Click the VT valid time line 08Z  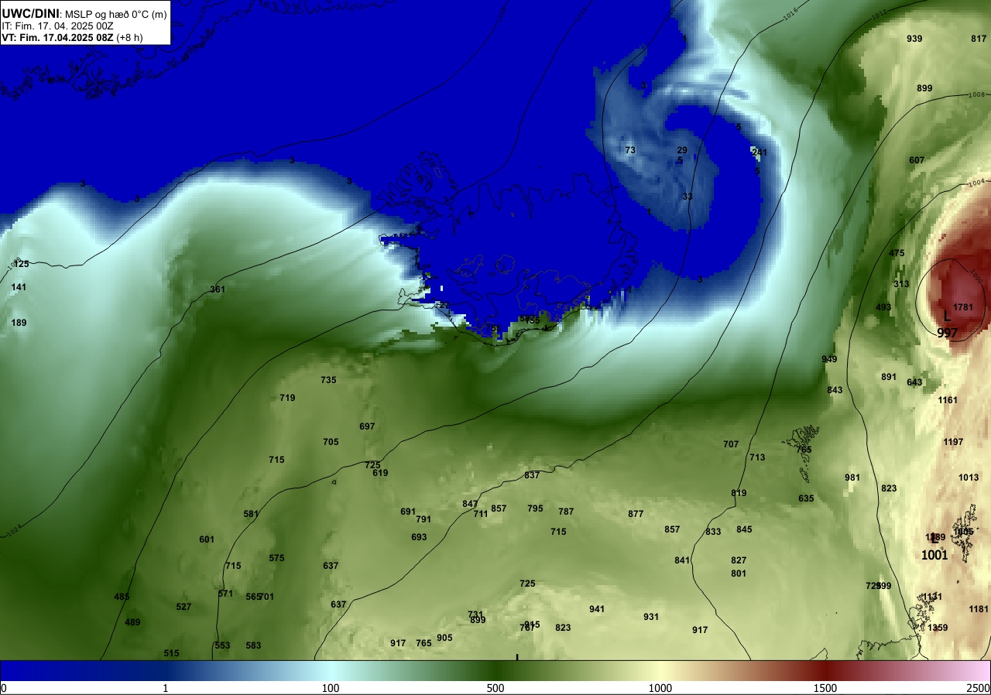pos(71,36)
